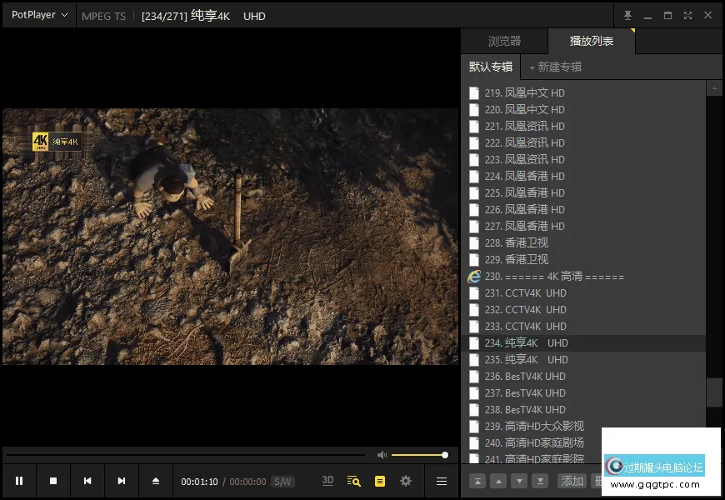Viewport: 725px width, 500px height.
Task: Click the eject/open file icon
Action: 155,481
